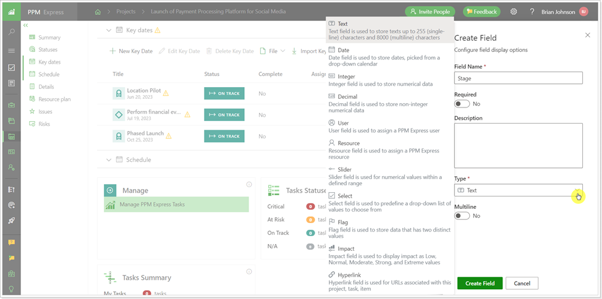Open Issues in side navigation
The height and width of the screenshot is (299, 602).
coord(45,112)
